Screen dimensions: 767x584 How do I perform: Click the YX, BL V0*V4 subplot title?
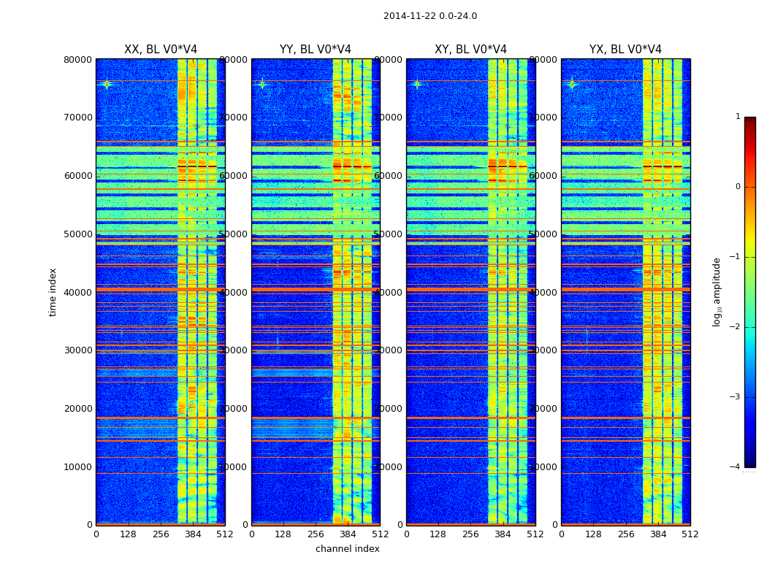(625, 50)
